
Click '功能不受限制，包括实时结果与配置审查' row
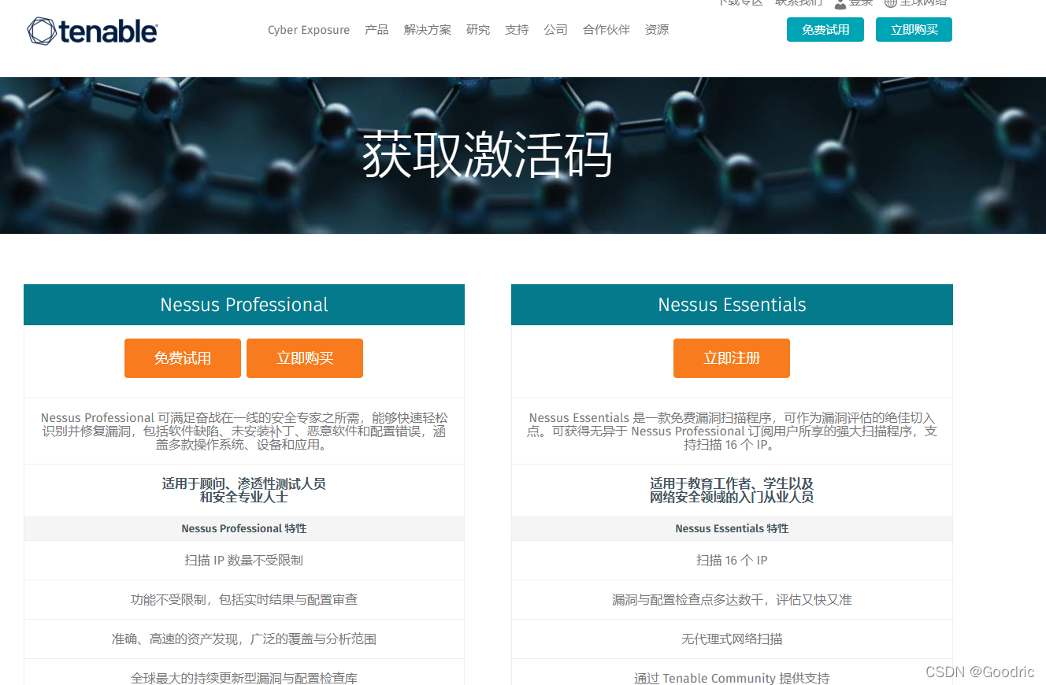click(244, 600)
